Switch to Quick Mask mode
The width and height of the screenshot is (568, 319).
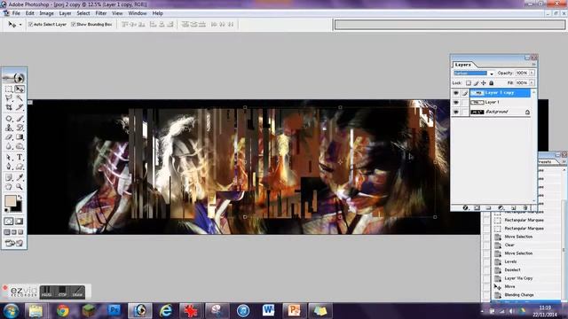[x=20, y=221]
